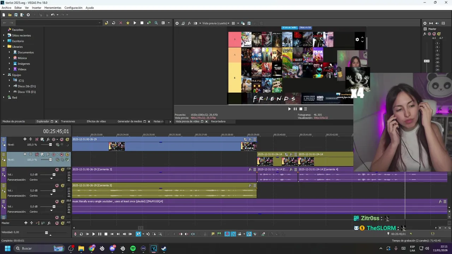Switch to Generador de medios tab
The image size is (452, 254).
(x=130, y=121)
